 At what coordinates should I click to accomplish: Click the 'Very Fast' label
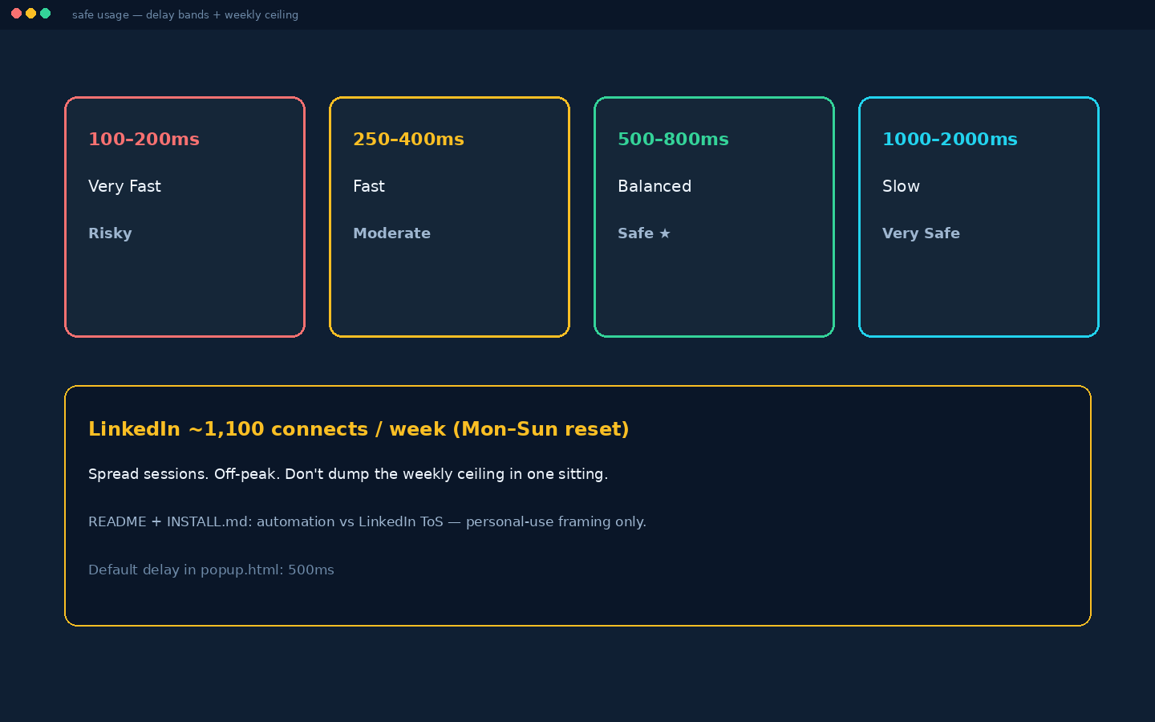(x=124, y=186)
